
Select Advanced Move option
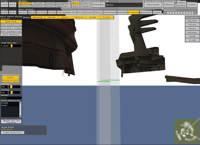tap(182, 2)
